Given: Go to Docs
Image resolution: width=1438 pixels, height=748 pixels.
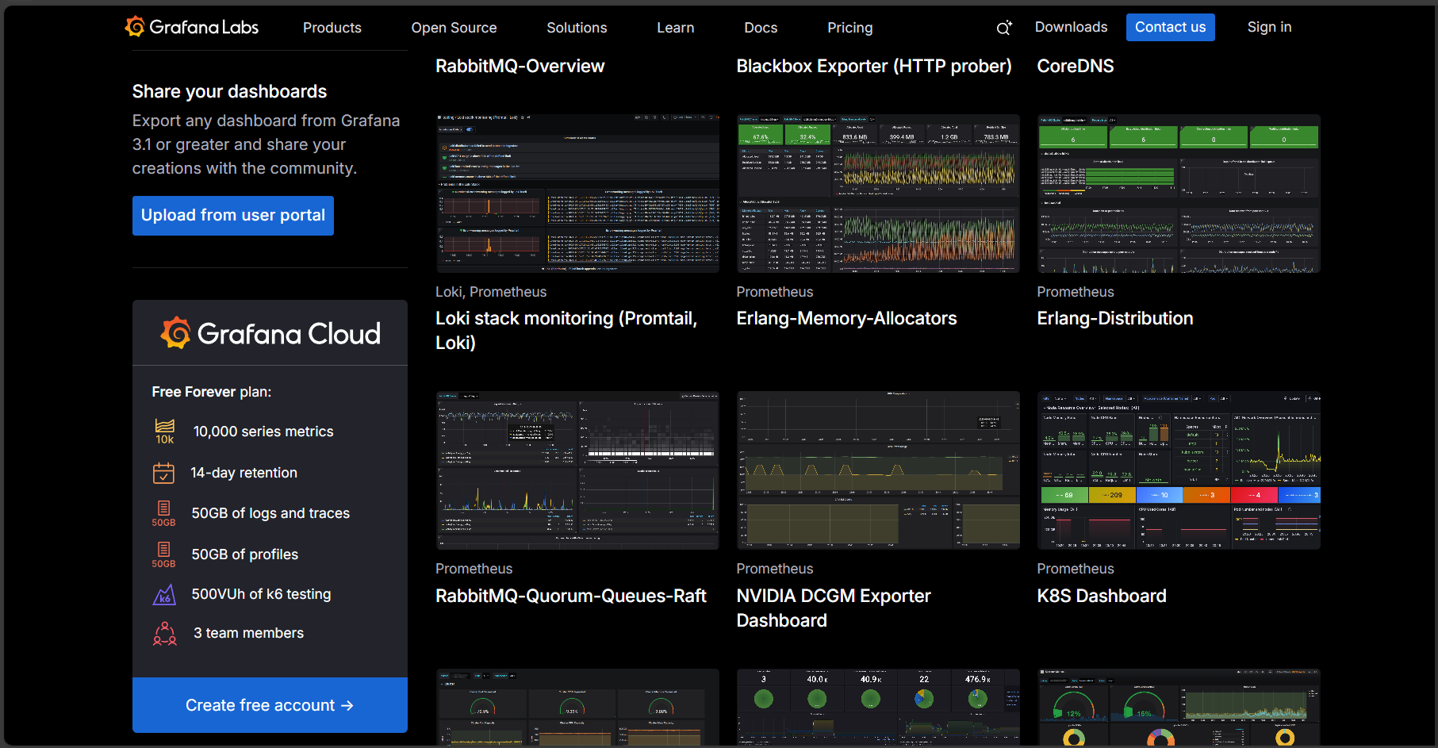Looking at the screenshot, I should tap(761, 28).
